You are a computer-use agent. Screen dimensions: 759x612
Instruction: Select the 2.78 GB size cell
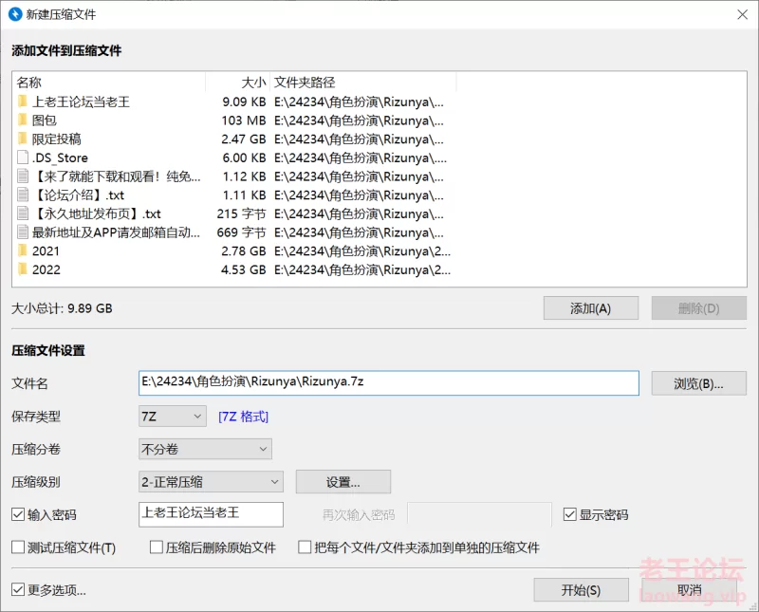coord(244,250)
